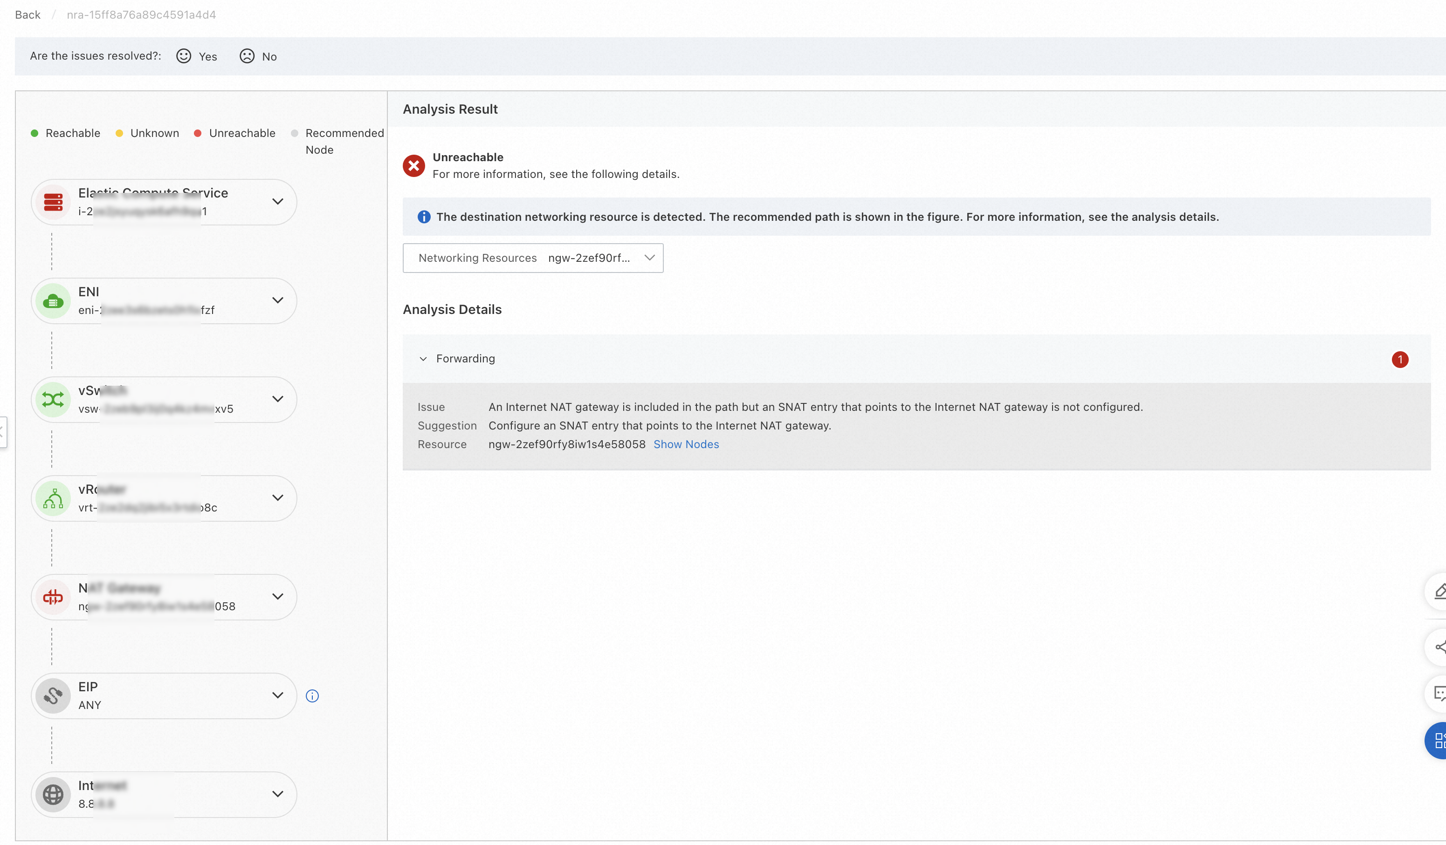Image resolution: width=1446 pixels, height=845 pixels.
Task: Click the info icon beside EIP node
Action: (312, 696)
